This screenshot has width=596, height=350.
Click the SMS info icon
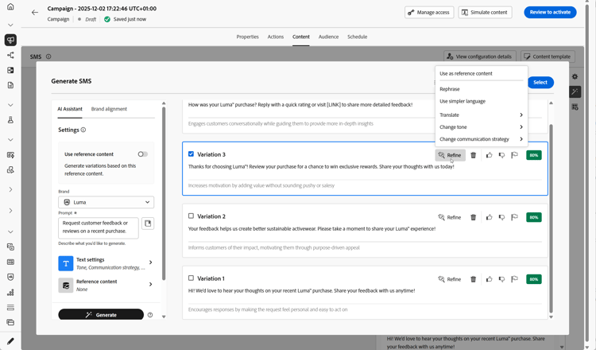pyautogui.click(x=48, y=56)
